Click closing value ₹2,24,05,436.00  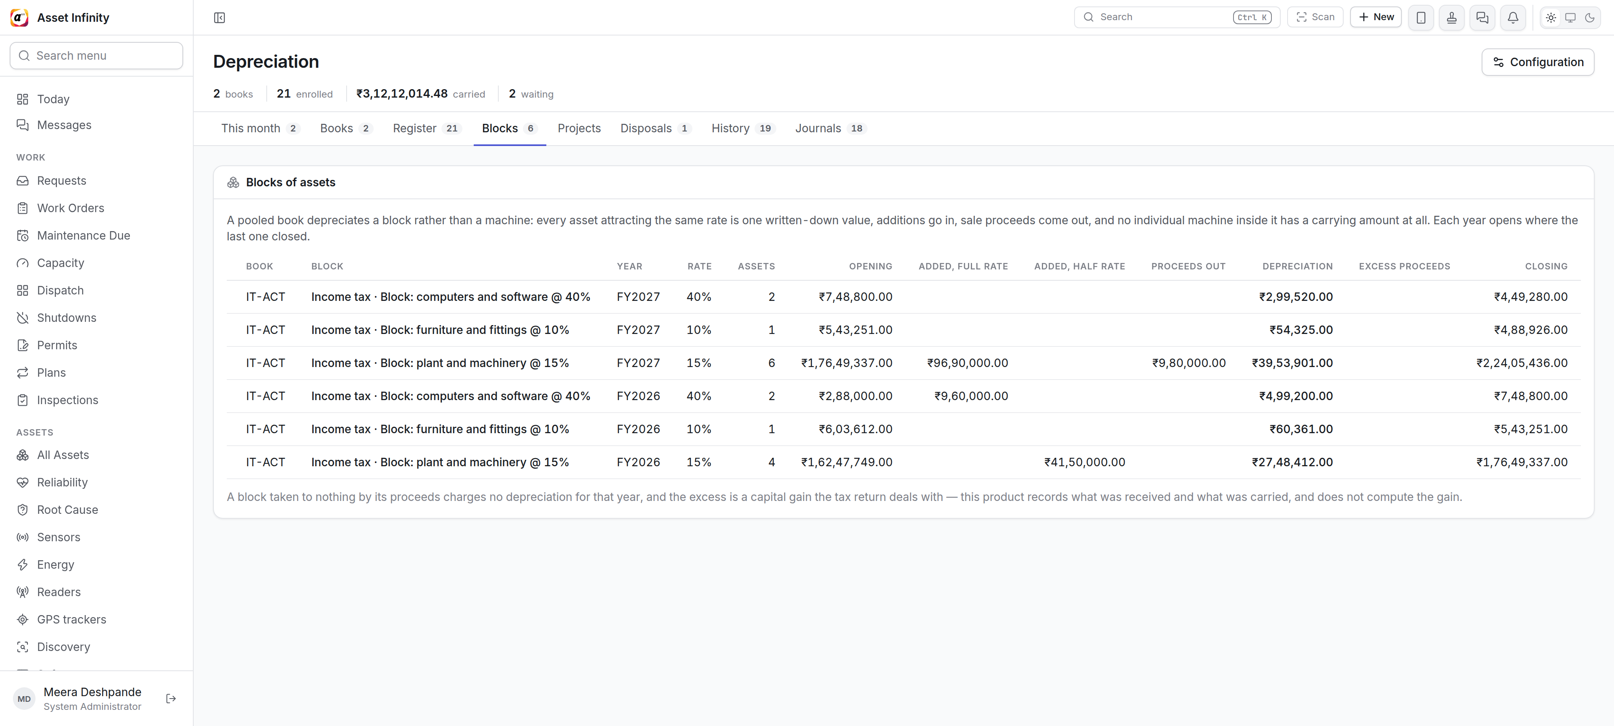click(x=1522, y=363)
